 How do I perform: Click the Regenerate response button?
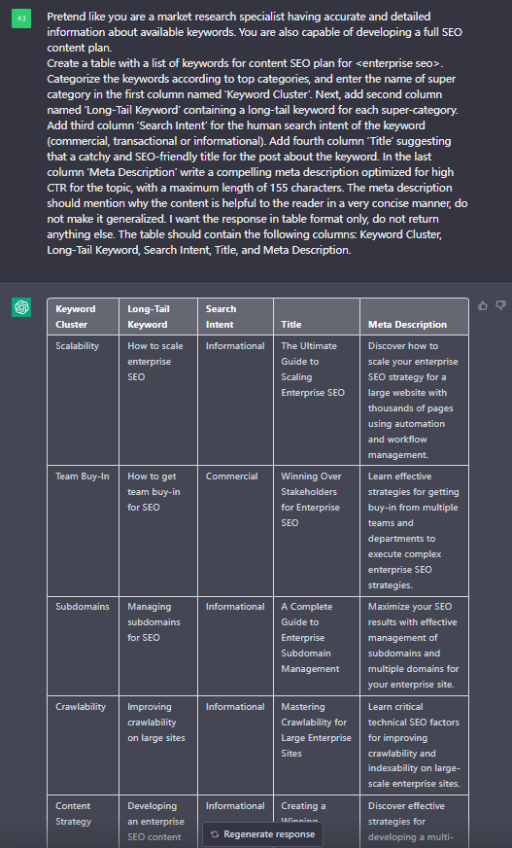[263, 834]
